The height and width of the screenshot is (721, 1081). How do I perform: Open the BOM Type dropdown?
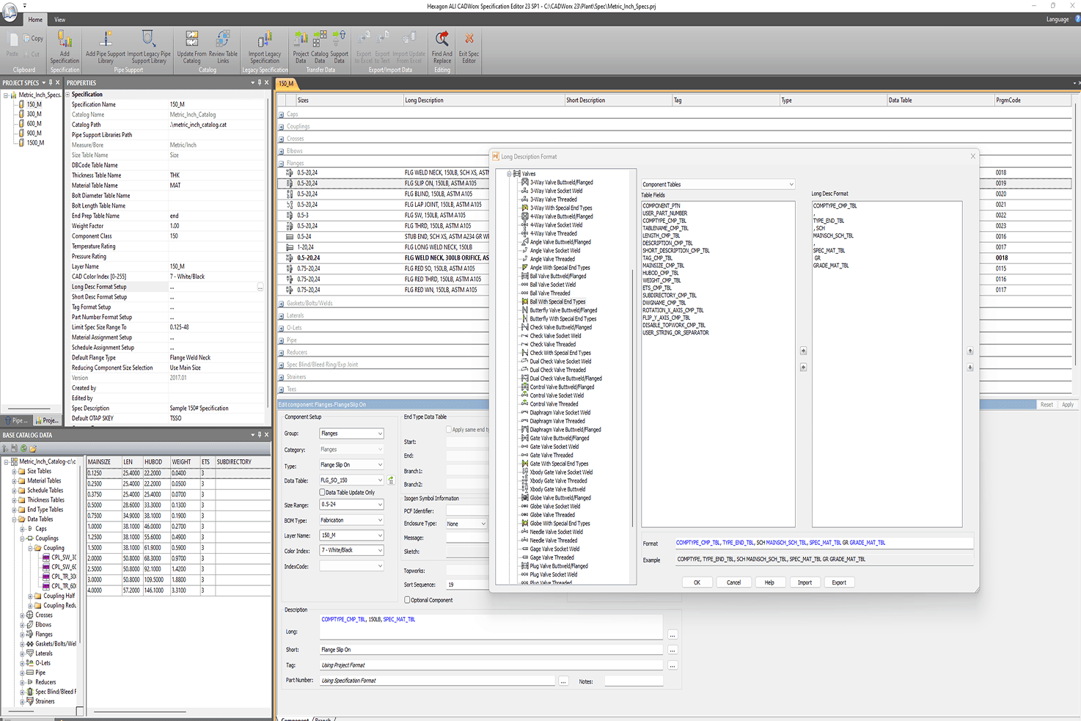point(351,520)
